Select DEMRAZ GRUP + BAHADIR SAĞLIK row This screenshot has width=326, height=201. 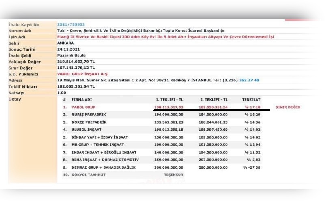(x=162, y=167)
